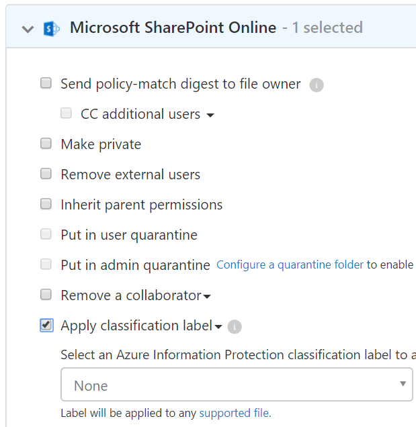This screenshot has height=427, width=416.
Task: Click info icon next to Apply classification label
Action: 235,327
